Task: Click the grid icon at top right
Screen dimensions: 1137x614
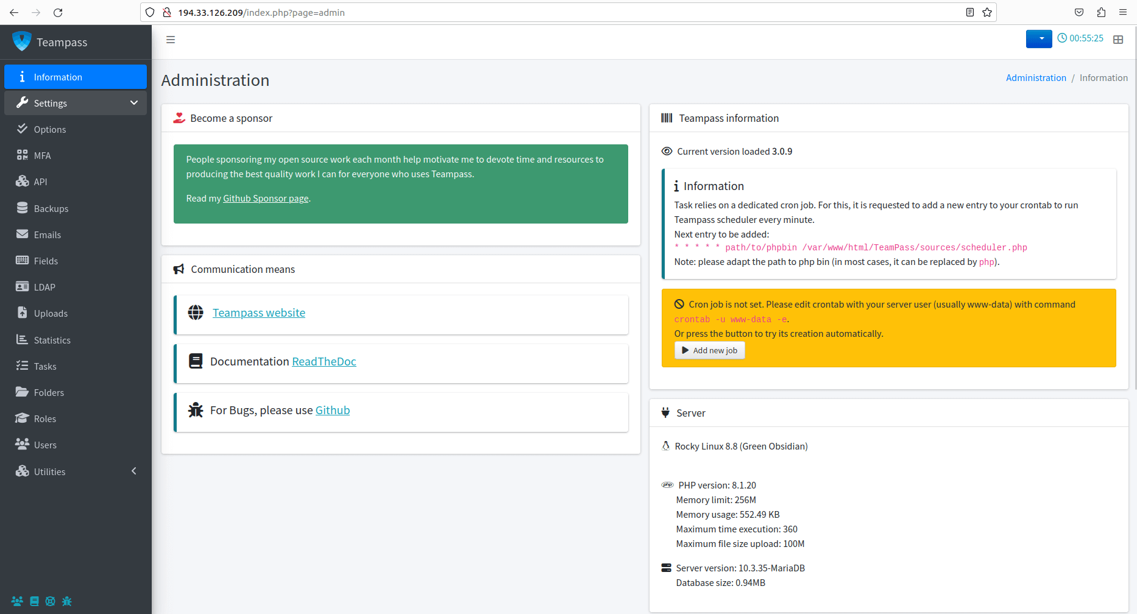Action: (1118, 40)
